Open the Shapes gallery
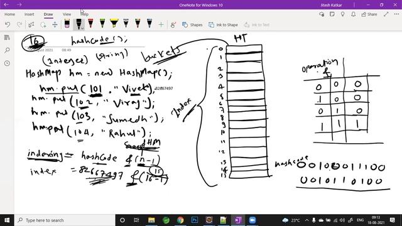 coord(192,25)
